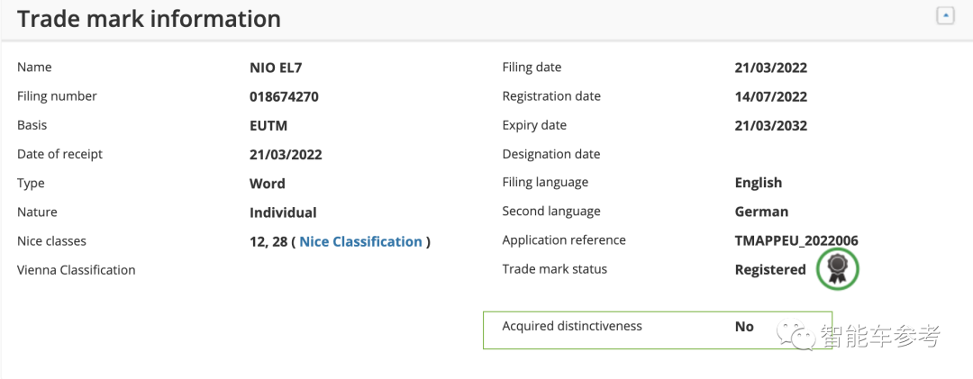The height and width of the screenshot is (379, 973).
Task: Click the Nice classes numbers 12, 28
Action: click(268, 242)
